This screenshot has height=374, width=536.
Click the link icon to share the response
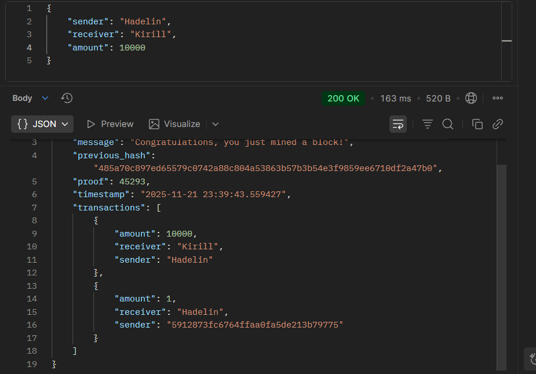click(497, 124)
